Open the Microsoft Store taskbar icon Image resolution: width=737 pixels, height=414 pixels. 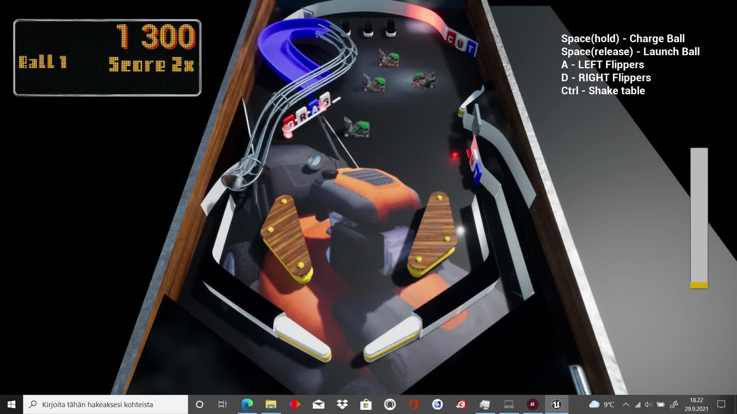[x=366, y=404]
